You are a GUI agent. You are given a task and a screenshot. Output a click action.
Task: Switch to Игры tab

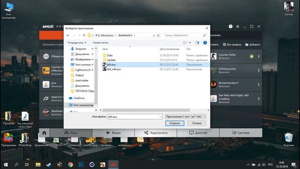click(x=71, y=133)
